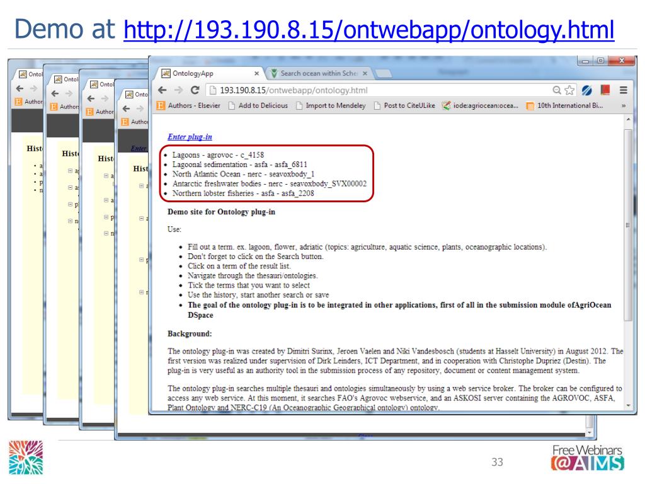The height and width of the screenshot is (484, 645).
Task: Go back in the third background window
Action: [91, 99]
